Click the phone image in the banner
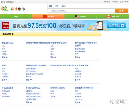 tap(100, 26)
